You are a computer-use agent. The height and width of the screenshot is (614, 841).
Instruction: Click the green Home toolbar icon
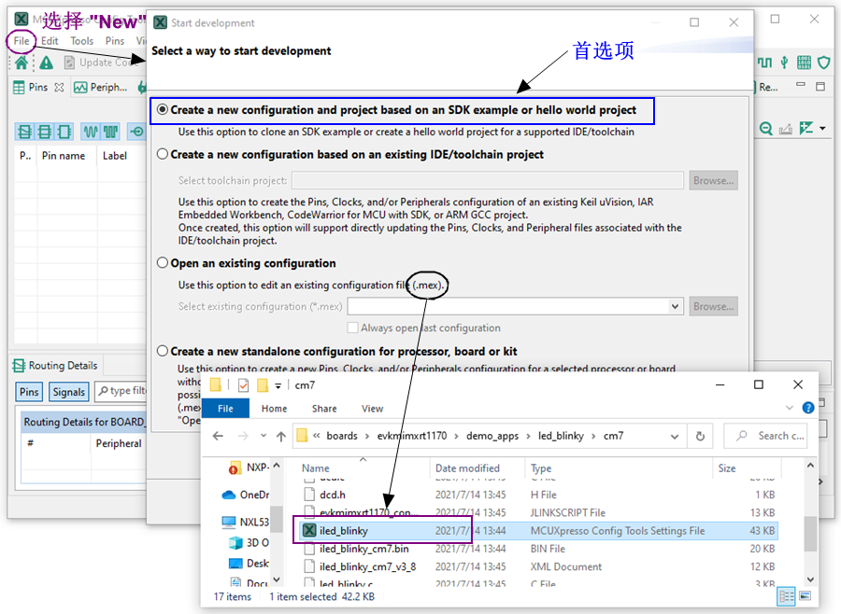coord(21,63)
